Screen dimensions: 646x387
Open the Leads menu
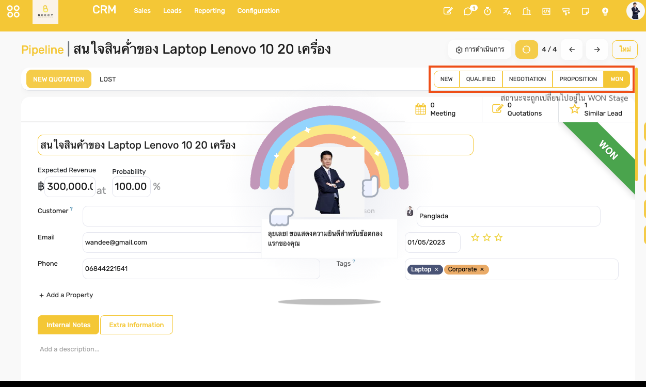(172, 11)
